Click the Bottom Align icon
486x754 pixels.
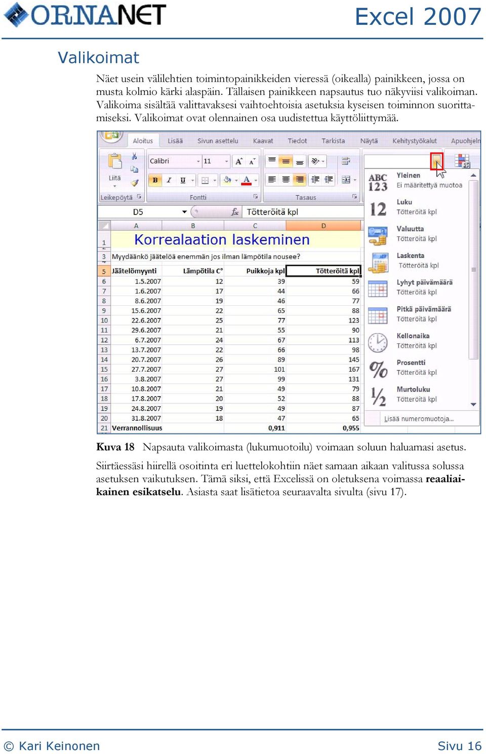coord(300,161)
